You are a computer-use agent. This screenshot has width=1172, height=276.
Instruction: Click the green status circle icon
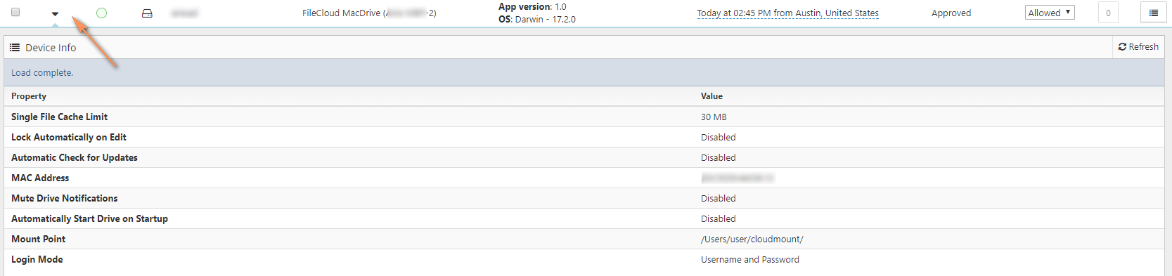(x=101, y=13)
